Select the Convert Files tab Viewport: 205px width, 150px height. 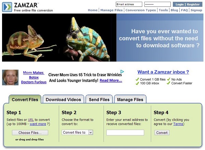pyautogui.click(x=25, y=99)
